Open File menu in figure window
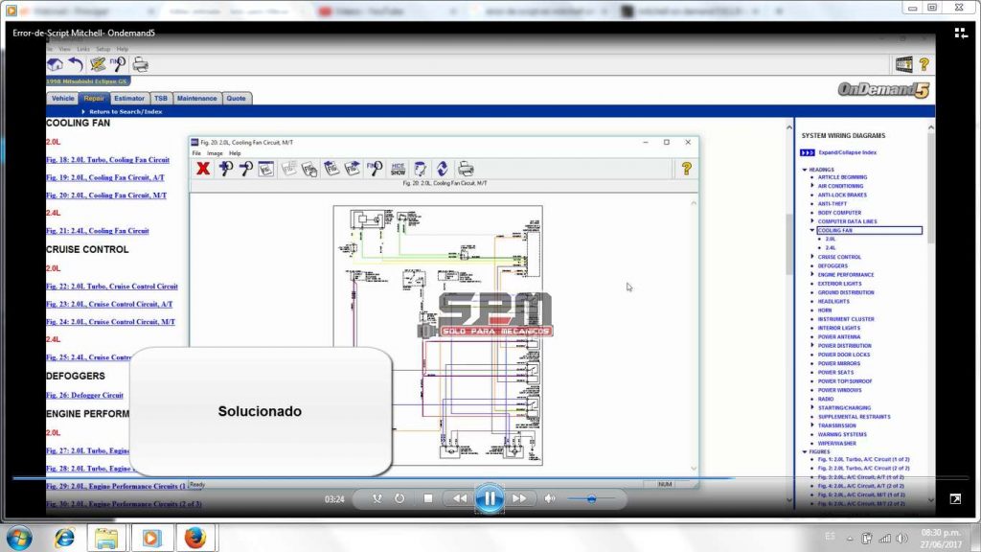The width and height of the screenshot is (981, 552). [196, 153]
